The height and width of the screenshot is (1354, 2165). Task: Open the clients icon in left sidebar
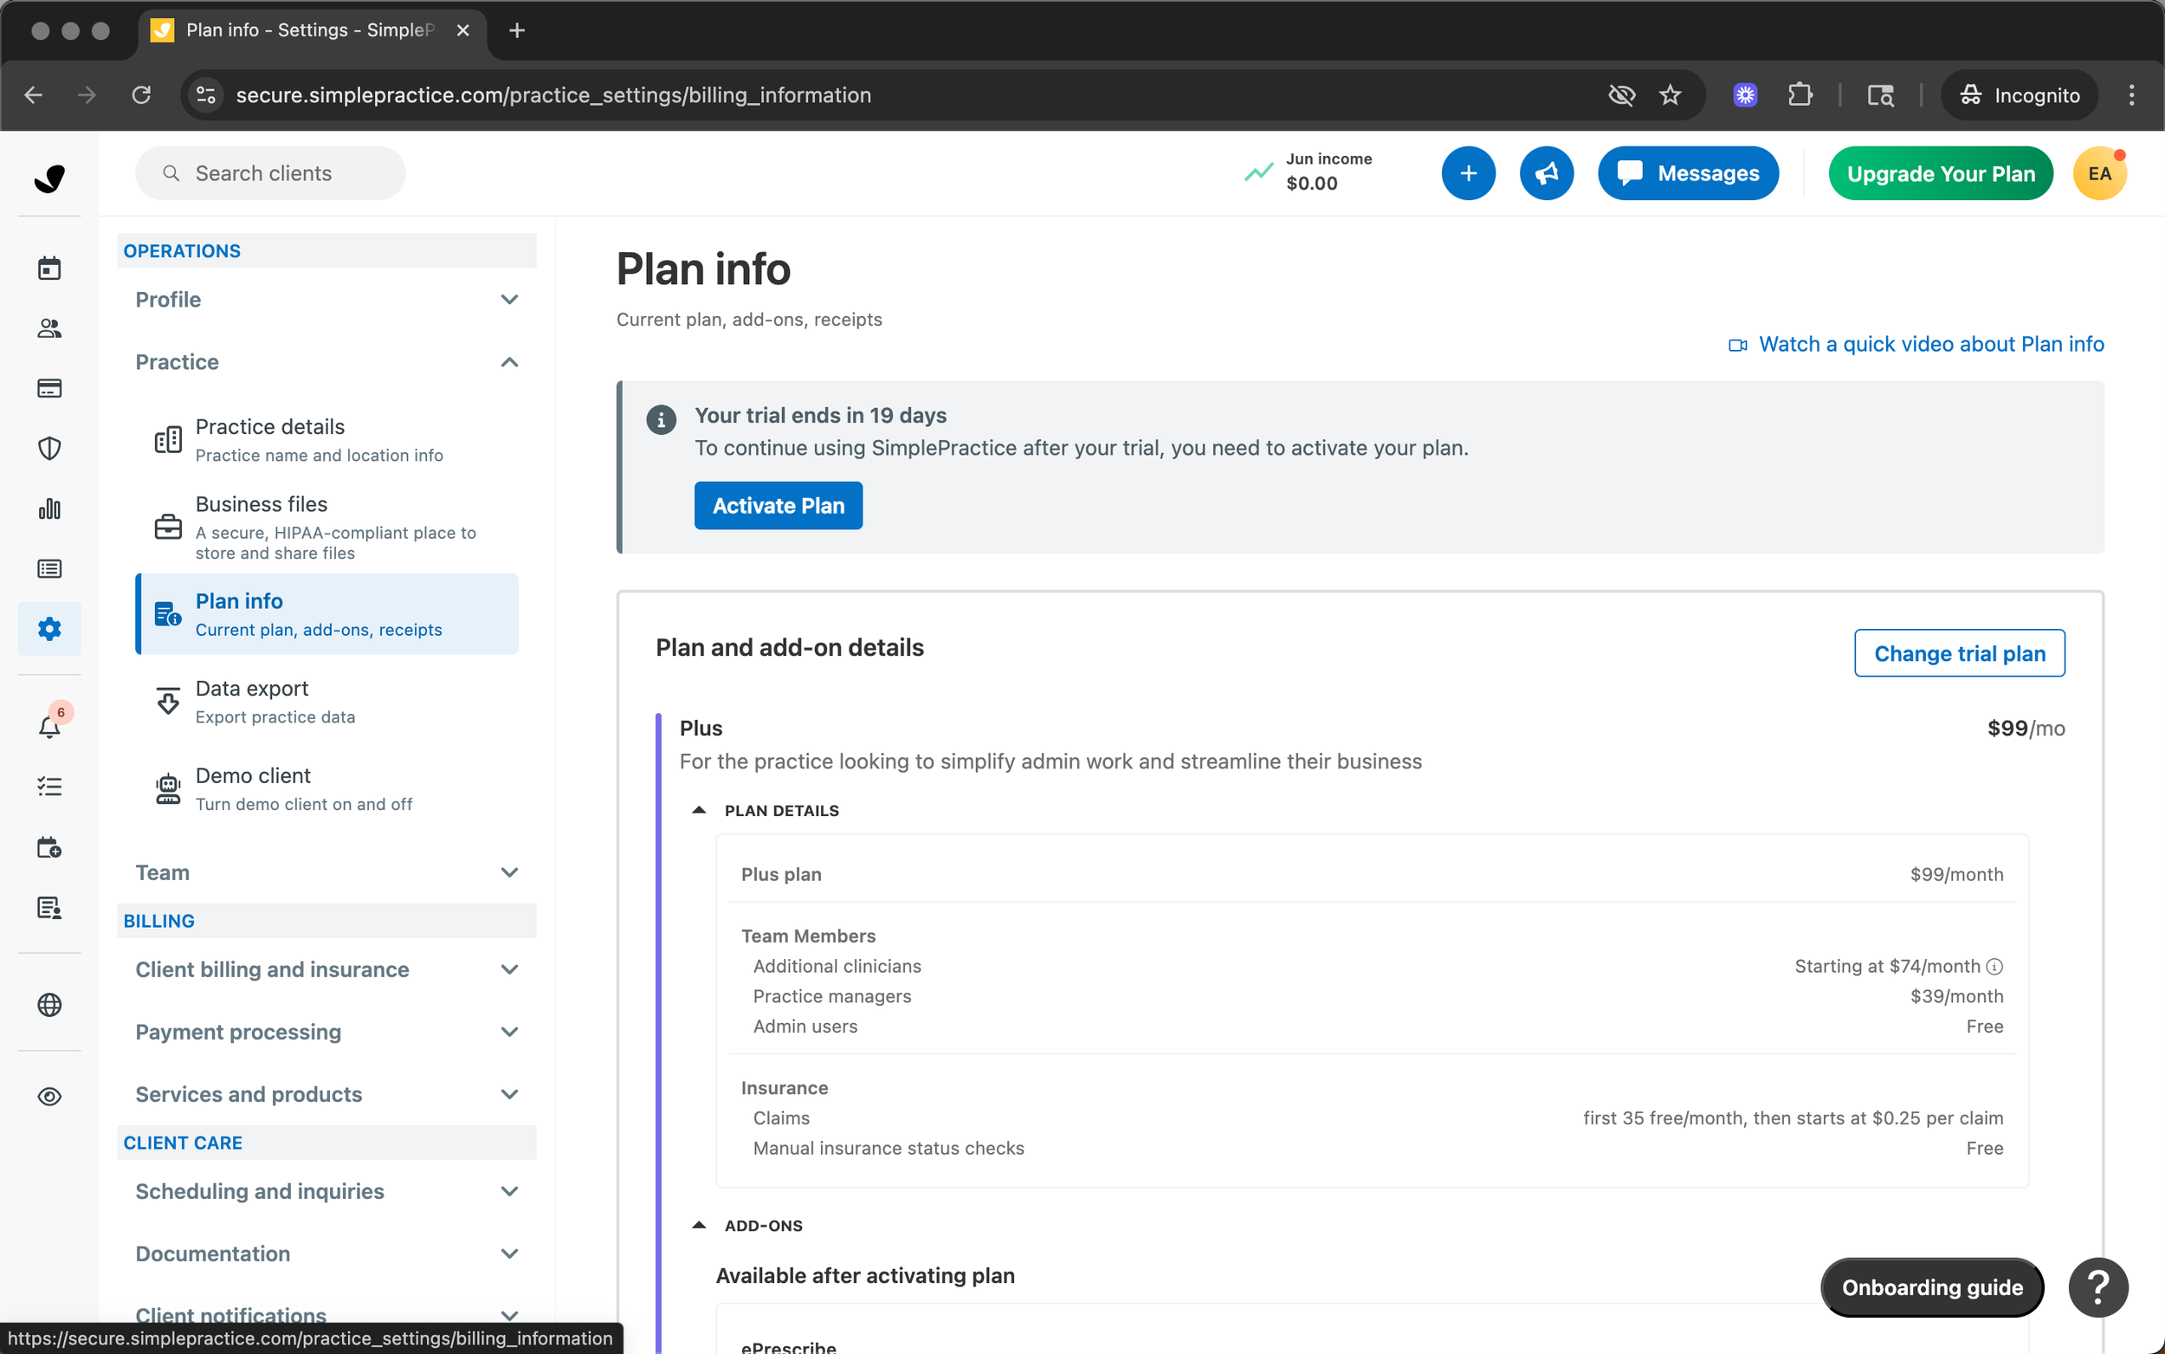coord(49,328)
